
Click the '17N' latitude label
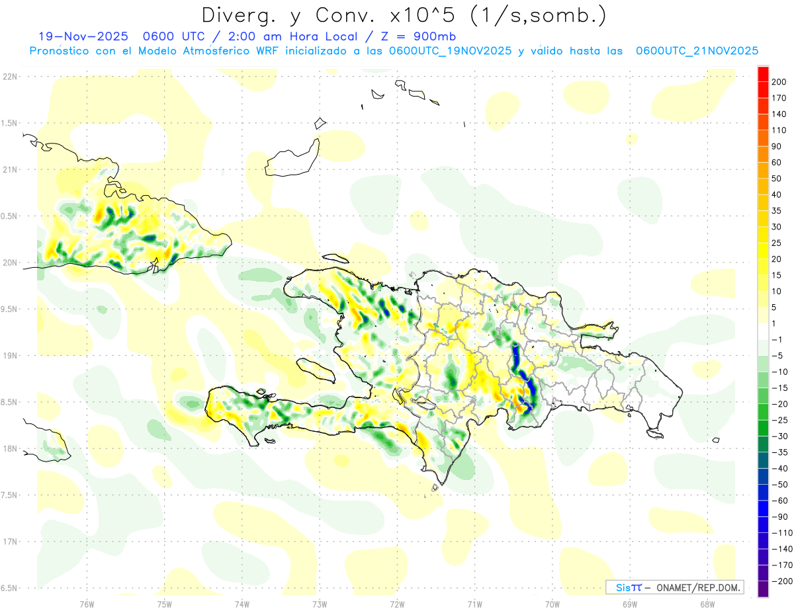[x=9, y=542]
